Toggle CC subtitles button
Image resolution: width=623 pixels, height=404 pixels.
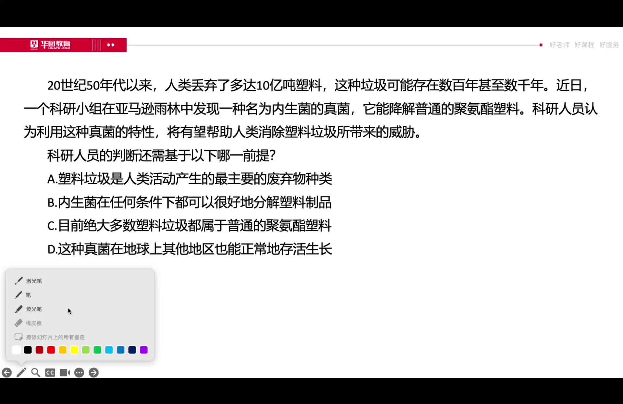[50, 373]
